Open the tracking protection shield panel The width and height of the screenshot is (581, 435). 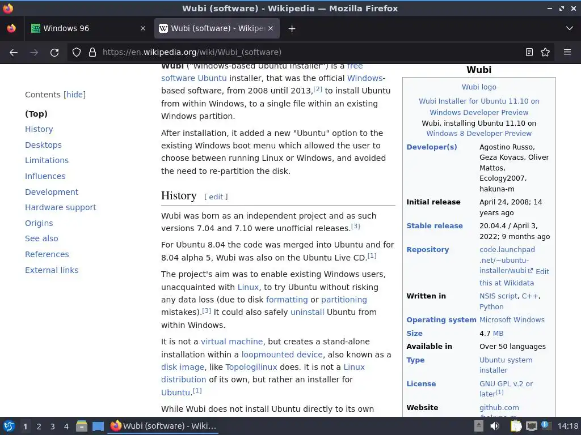[x=77, y=52]
